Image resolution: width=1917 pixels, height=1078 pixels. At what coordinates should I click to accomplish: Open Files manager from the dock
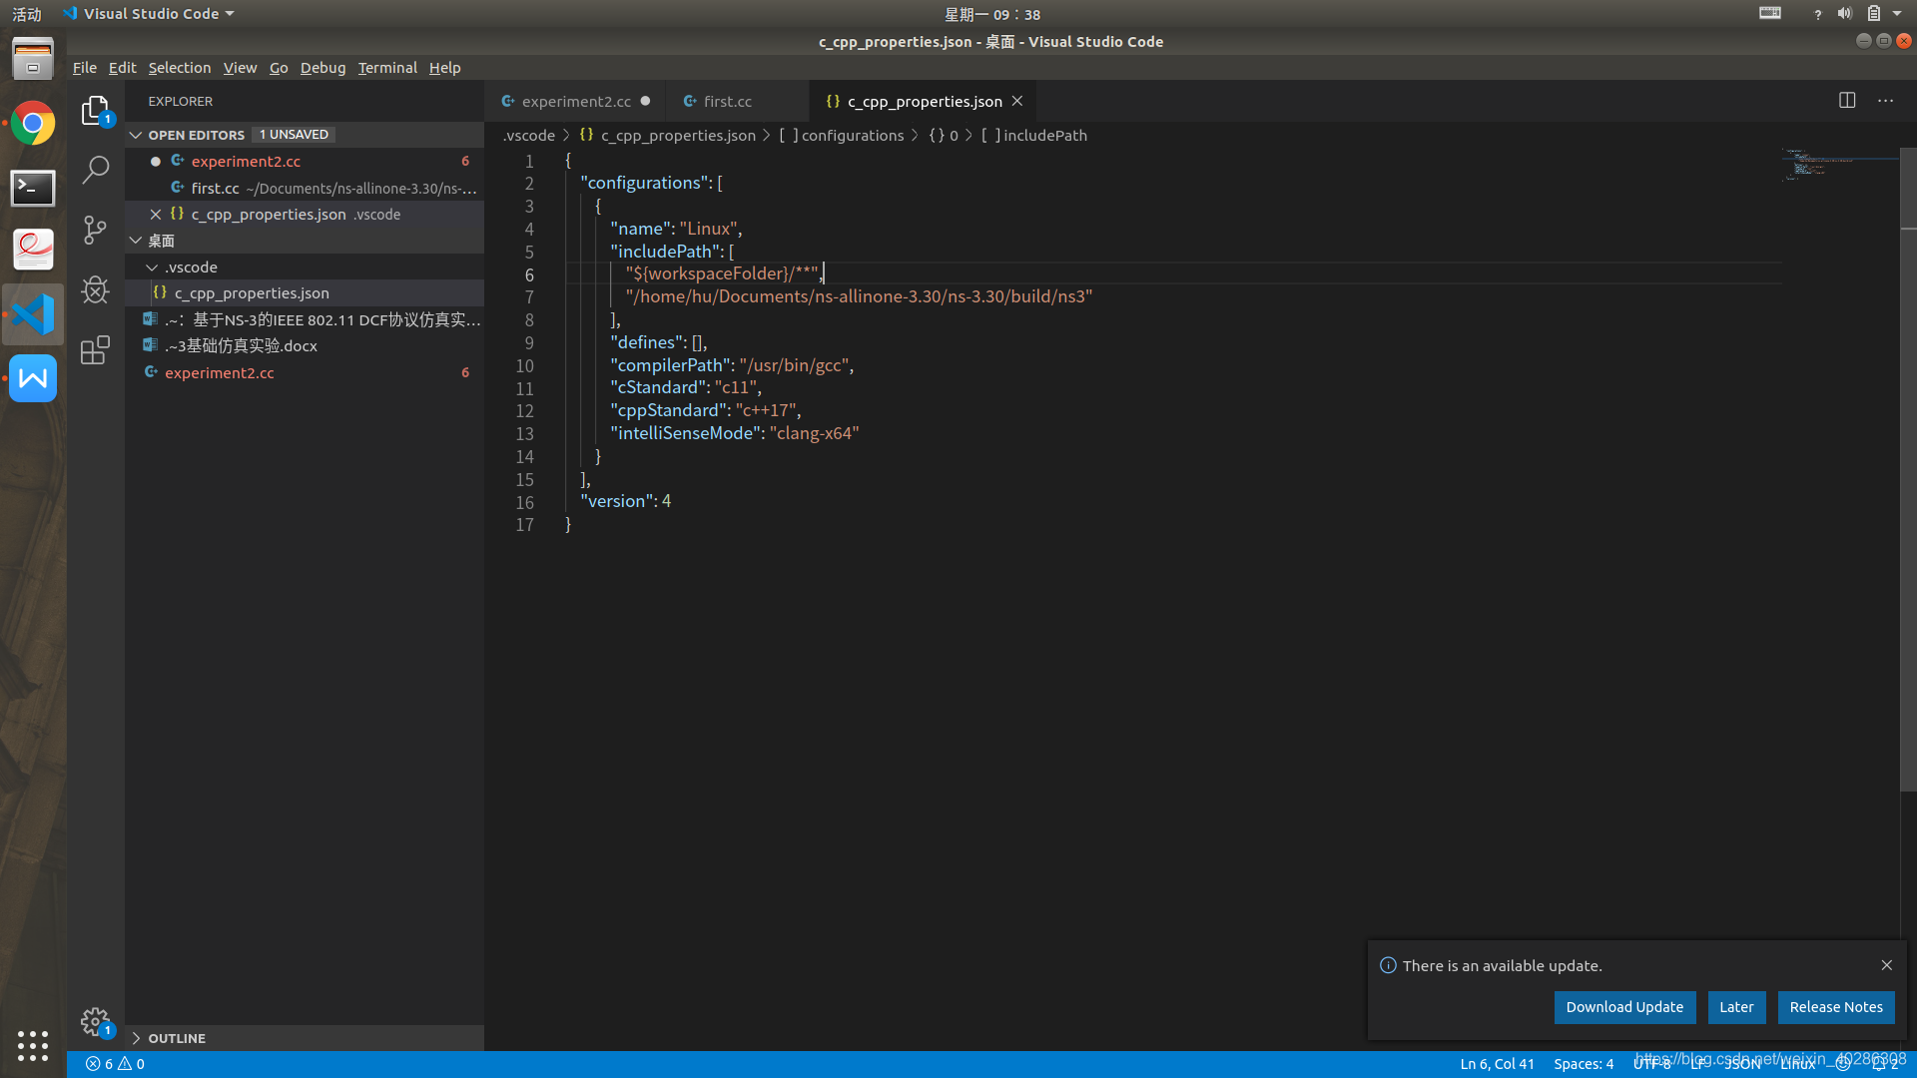point(33,59)
